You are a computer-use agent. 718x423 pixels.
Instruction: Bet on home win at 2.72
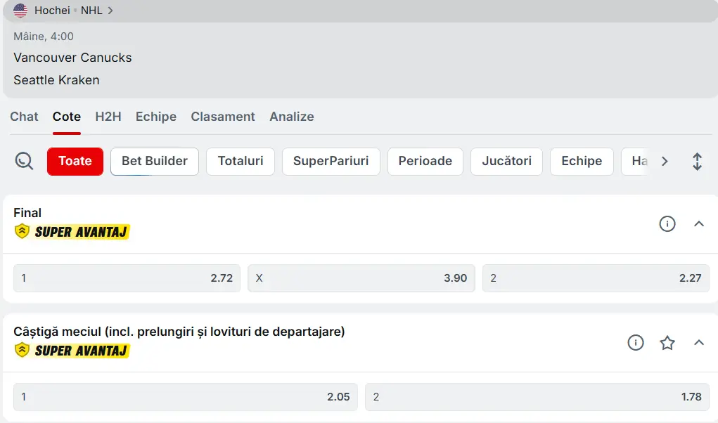click(x=127, y=278)
